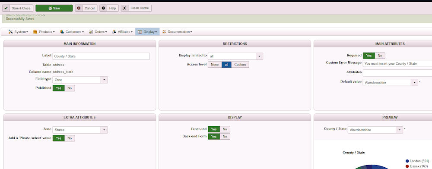Open the Products menu

tap(44, 31)
